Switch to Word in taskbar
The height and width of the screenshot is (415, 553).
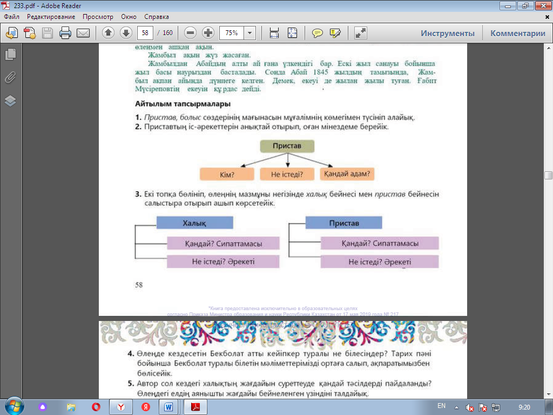(168, 407)
